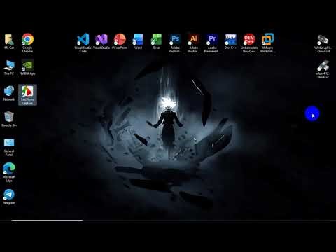Image resolution: width=336 pixels, height=252 pixels.
Task: Select the WinSetupFromUSB shortcut icon
Action: click(323, 40)
